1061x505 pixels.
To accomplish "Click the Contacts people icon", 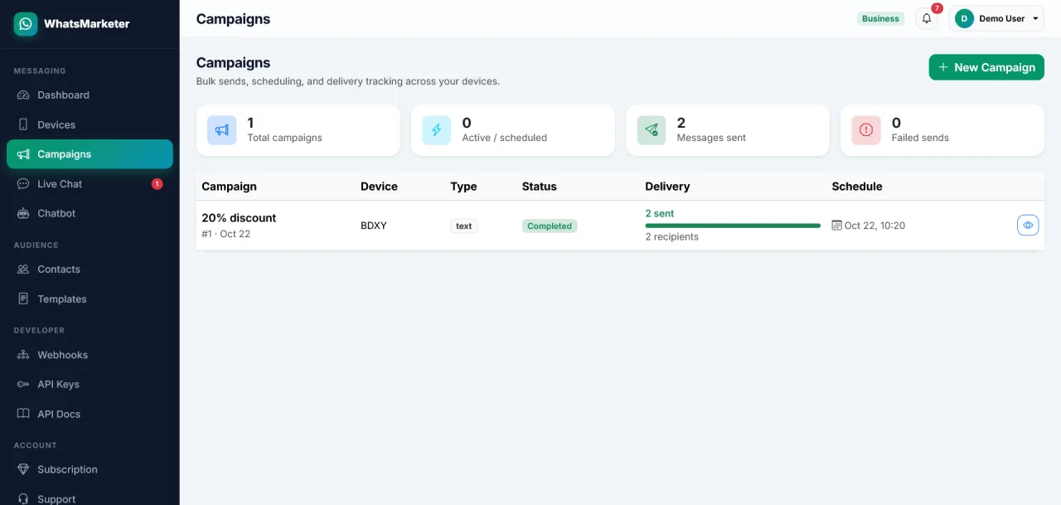I will click(23, 269).
